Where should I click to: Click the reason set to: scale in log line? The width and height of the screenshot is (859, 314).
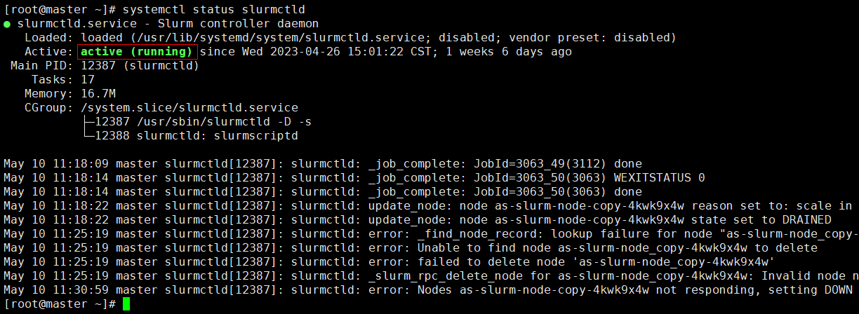tap(429, 206)
